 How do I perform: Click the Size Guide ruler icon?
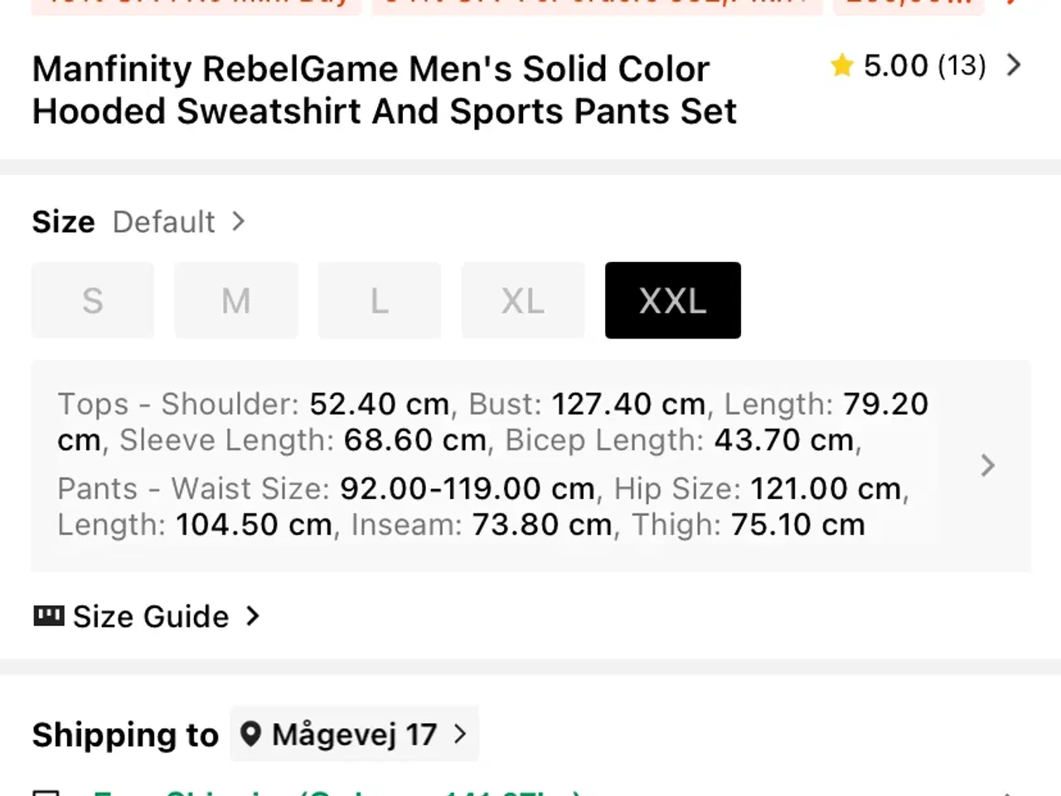coord(48,616)
